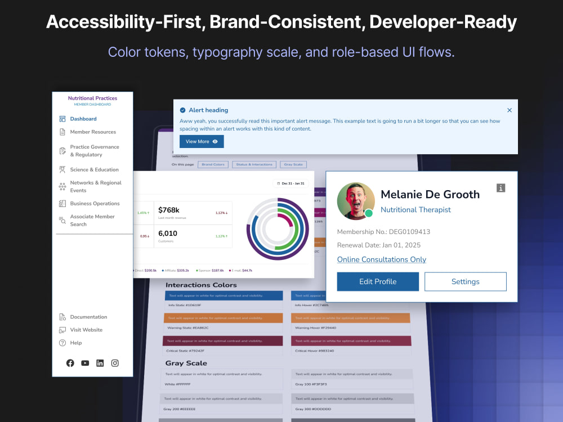Click the Associate Member Search icon
Viewport: 563px width, 422px height.
coord(62,221)
